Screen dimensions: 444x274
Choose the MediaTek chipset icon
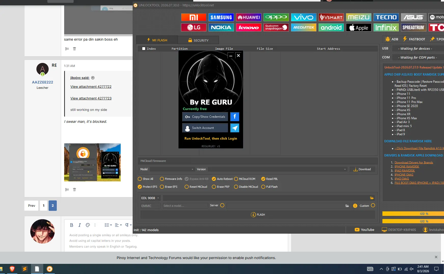click(x=304, y=27)
